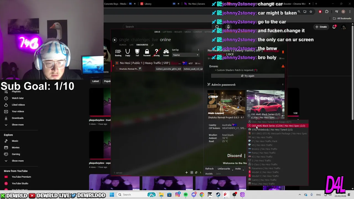Open YouTube Watch later

coord(18,98)
